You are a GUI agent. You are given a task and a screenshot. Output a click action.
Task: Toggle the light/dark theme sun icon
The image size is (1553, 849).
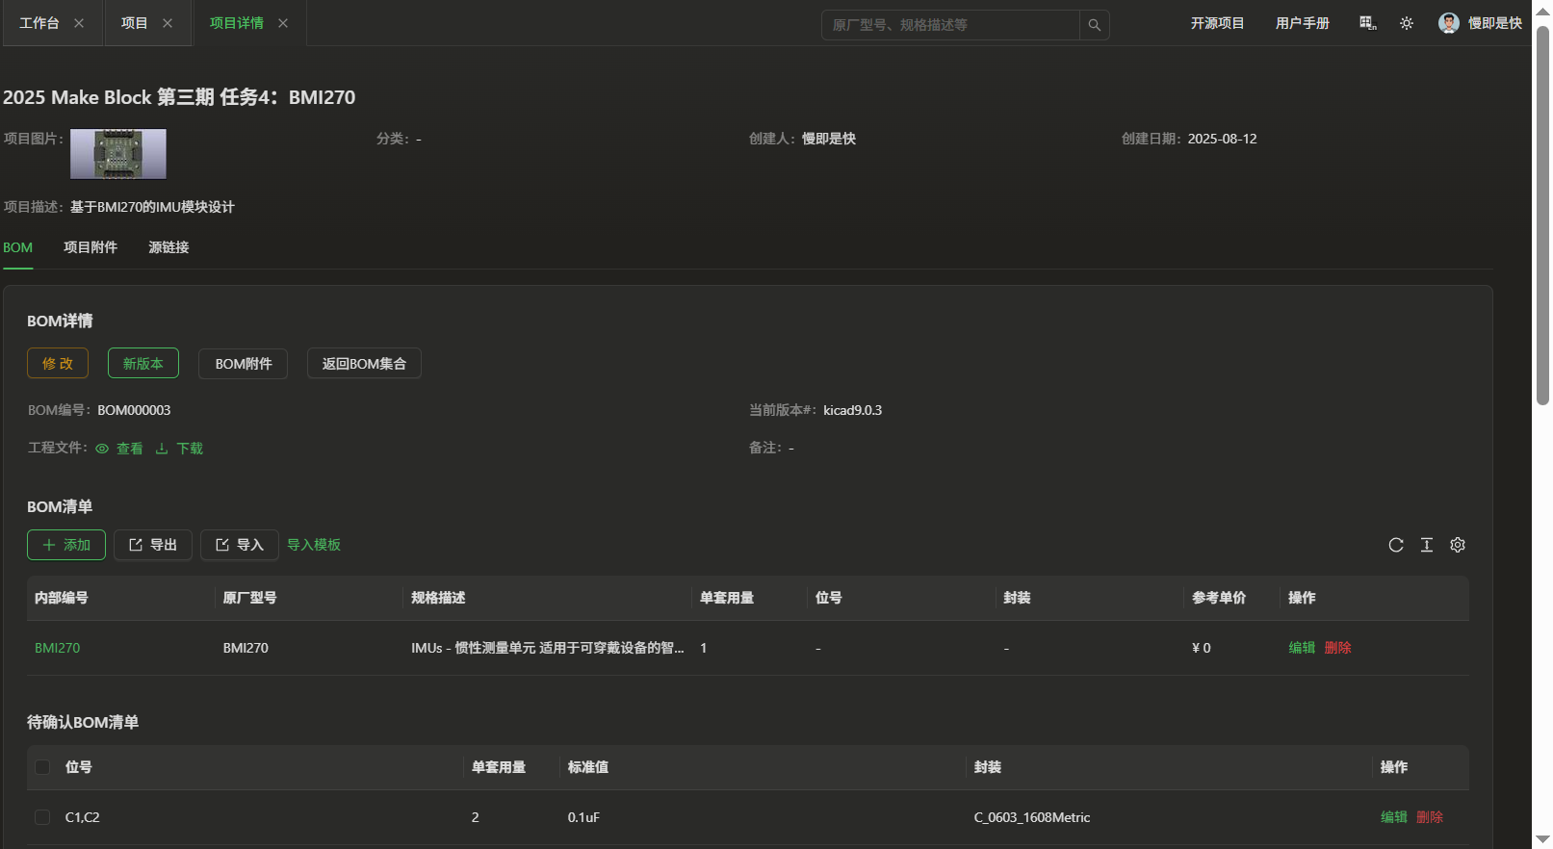1407,23
